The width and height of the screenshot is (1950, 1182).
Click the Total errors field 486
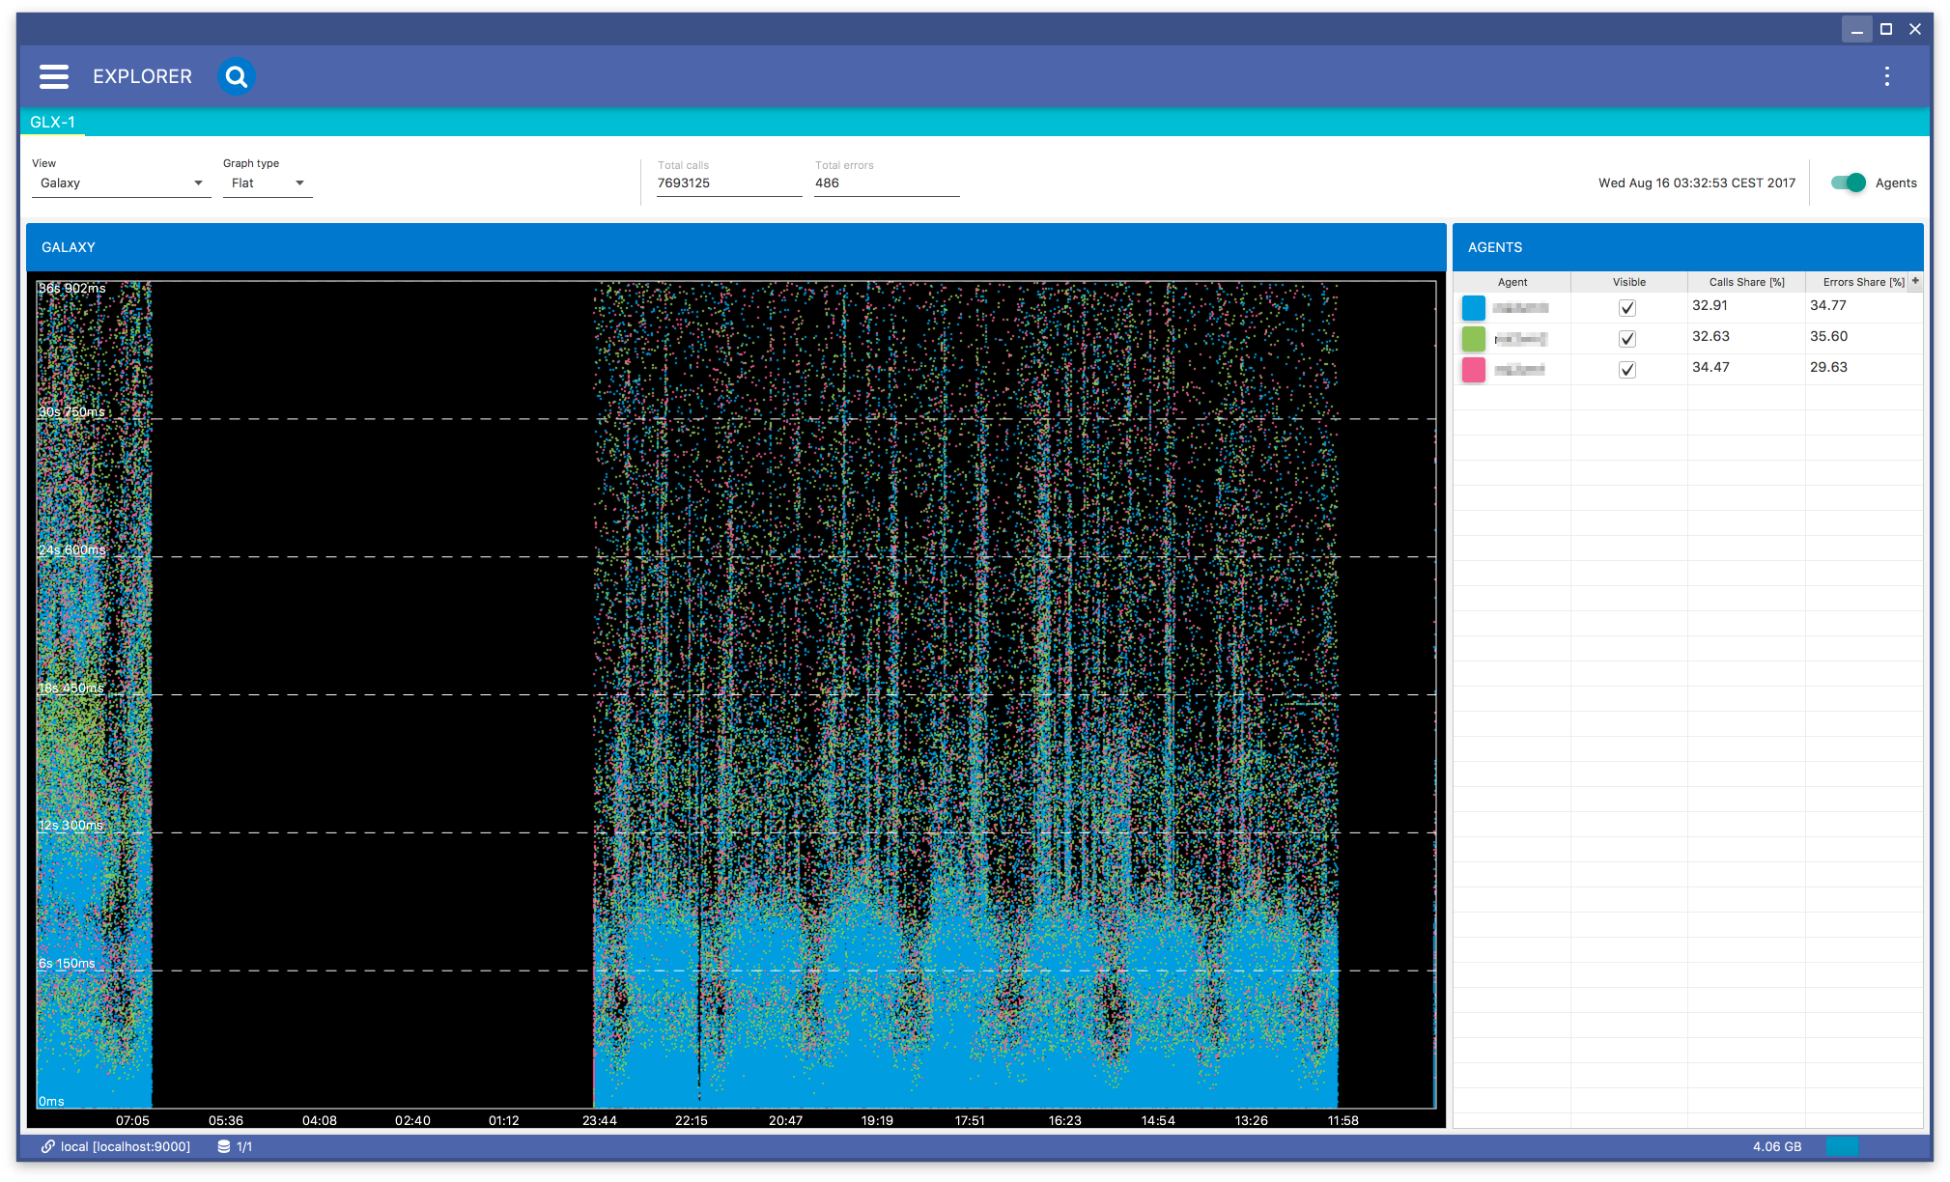(x=887, y=183)
